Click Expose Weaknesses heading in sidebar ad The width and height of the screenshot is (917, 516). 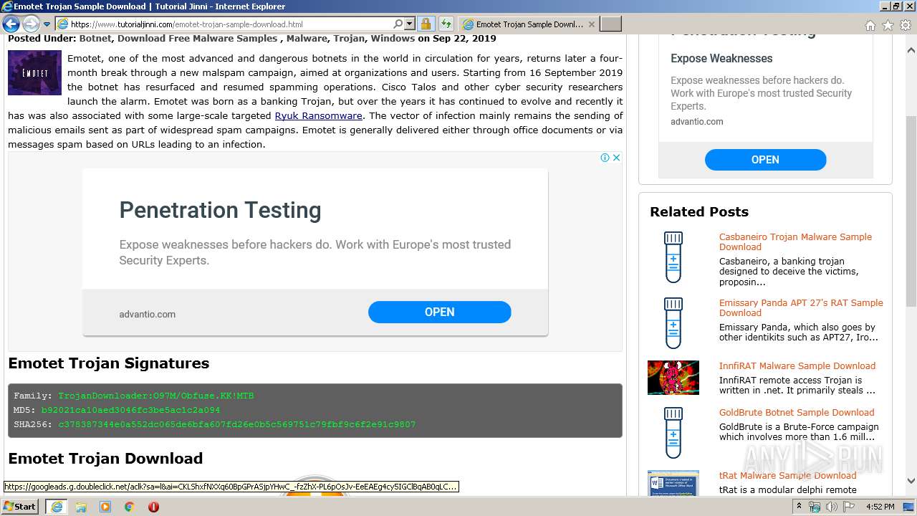tap(721, 58)
